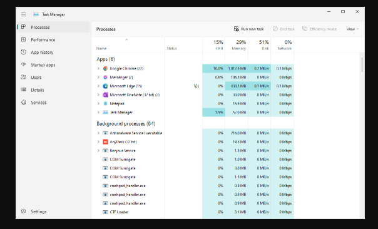Click the Bonjour Service process icon
The height and width of the screenshot is (229, 378).
(x=105, y=151)
